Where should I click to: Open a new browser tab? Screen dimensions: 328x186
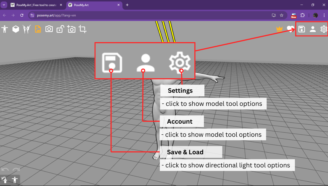click(x=127, y=5)
